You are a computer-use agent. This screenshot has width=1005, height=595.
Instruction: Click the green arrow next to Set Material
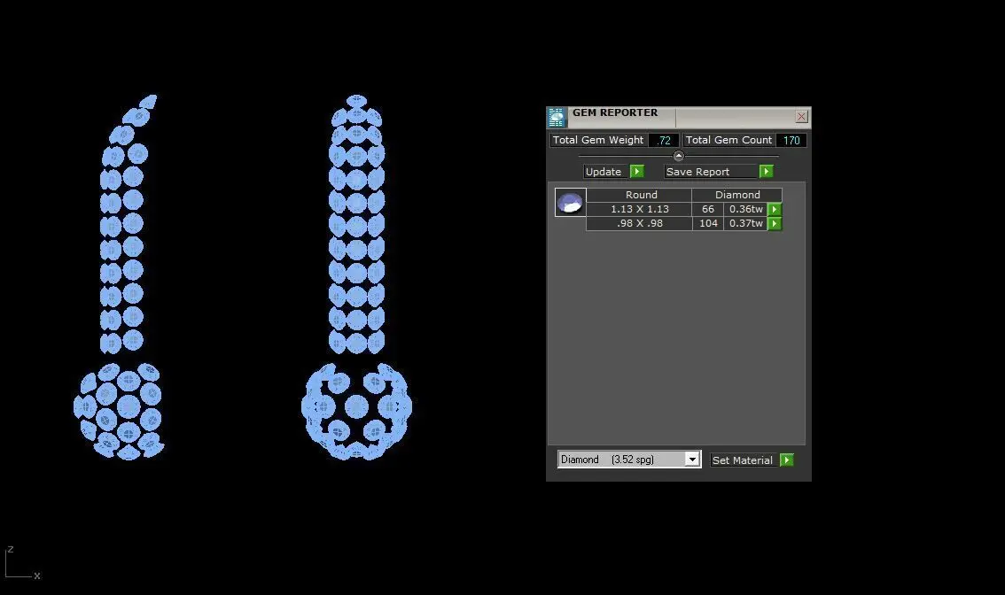pos(786,460)
